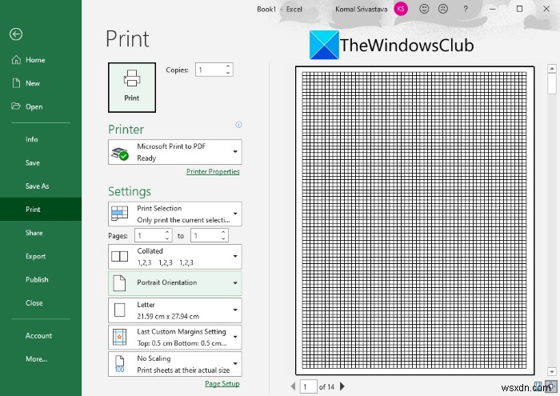Screen dimensions: 560x396
Task: Open Help with the question mark
Action: 466,9
